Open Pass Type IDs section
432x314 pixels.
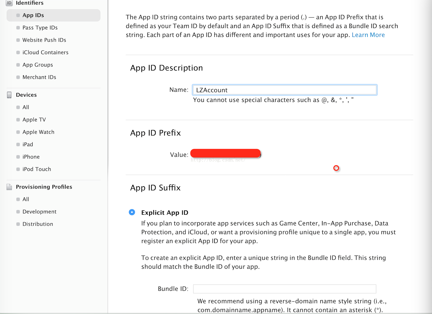(x=40, y=28)
